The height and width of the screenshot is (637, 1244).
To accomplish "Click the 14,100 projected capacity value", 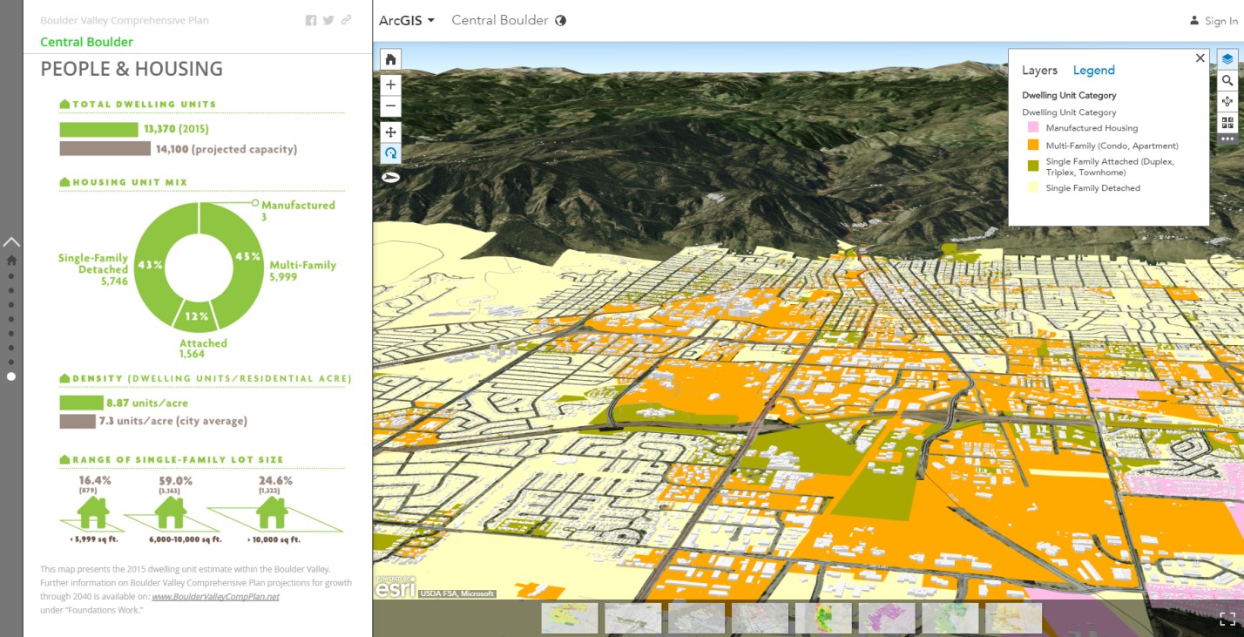I will tap(226, 149).
